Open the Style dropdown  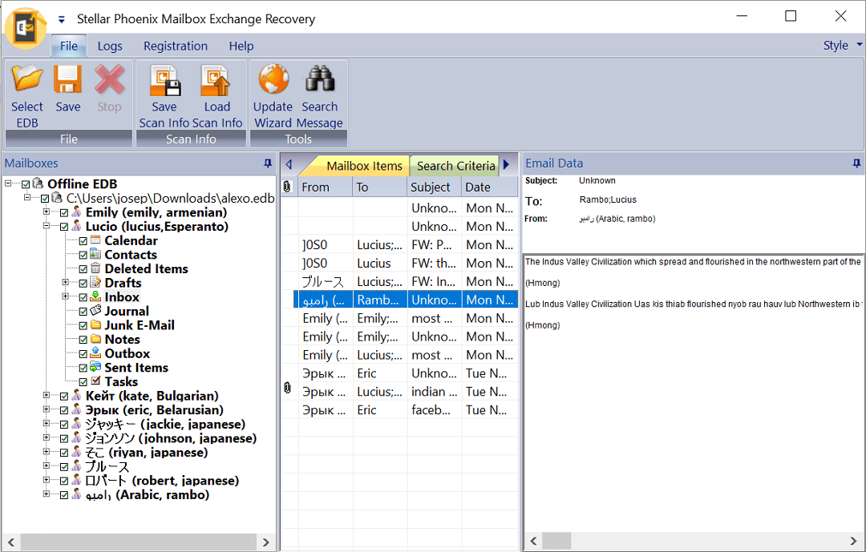(x=843, y=45)
